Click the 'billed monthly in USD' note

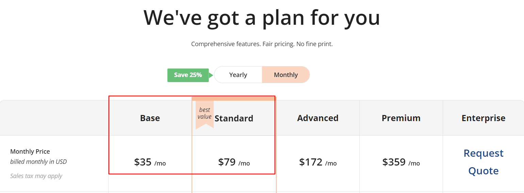(38, 162)
